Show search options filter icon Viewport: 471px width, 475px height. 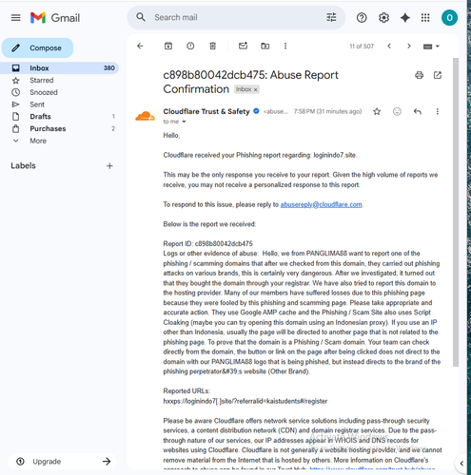pyautogui.click(x=331, y=17)
